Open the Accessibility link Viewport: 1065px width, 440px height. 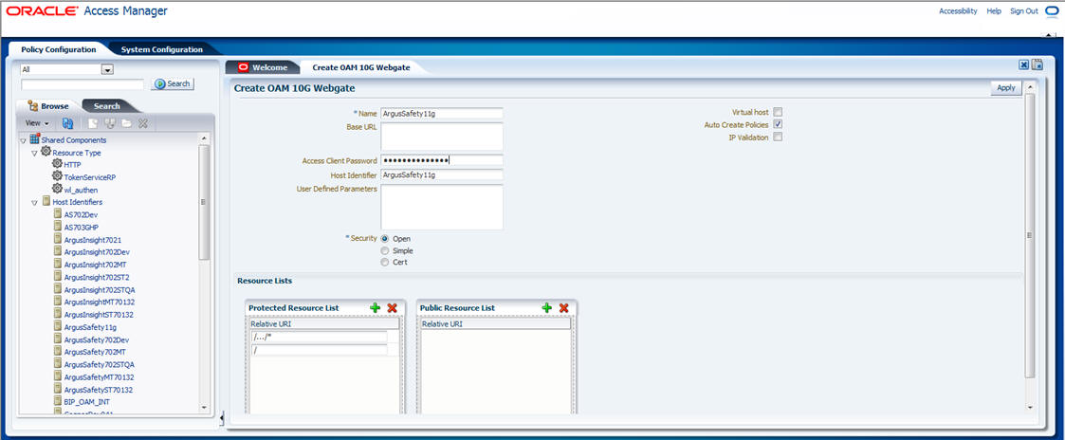(958, 10)
